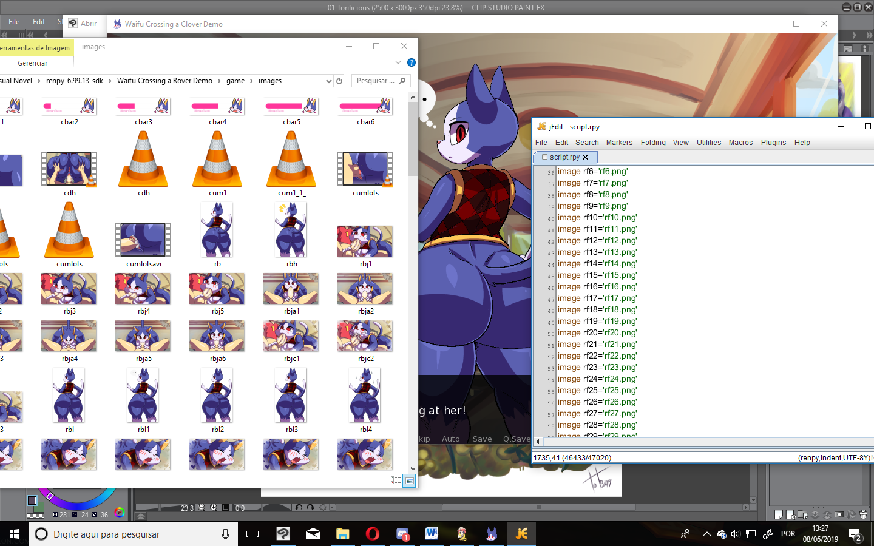Zoom out the Clip Studio canvas

202,507
